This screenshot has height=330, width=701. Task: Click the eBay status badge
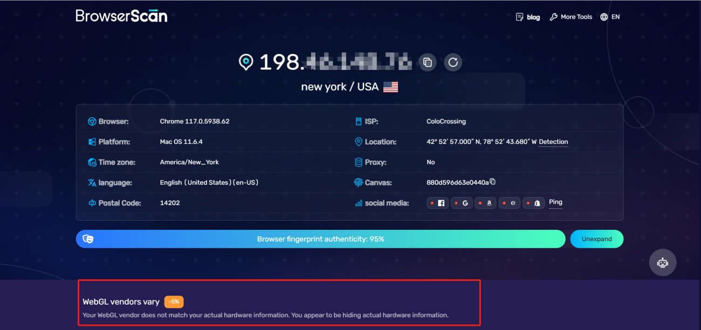click(x=510, y=203)
